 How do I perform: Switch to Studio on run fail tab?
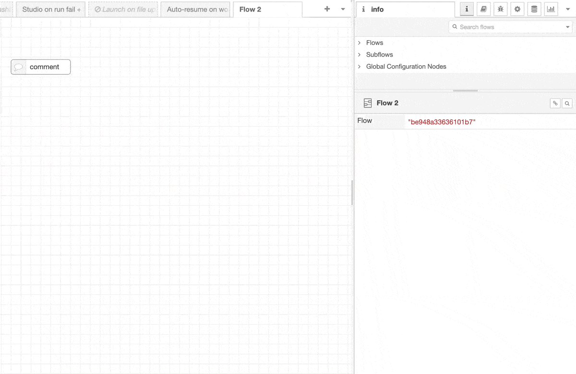51,10
